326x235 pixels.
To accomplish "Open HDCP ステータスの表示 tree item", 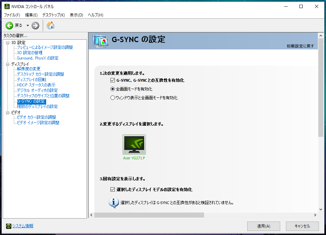I will (x=36, y=85).
